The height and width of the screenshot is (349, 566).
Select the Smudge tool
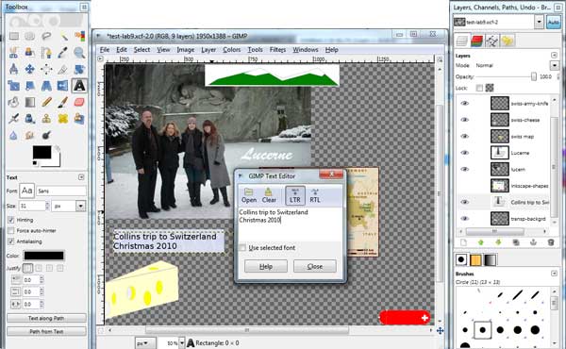[30, 135]
